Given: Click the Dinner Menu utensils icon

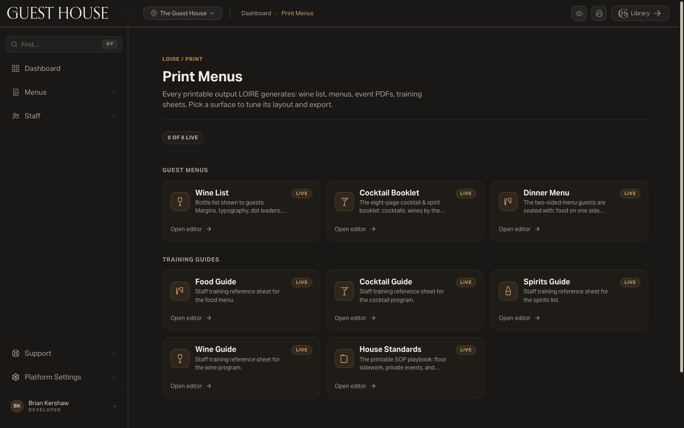Looking at the screenshot, I should (508, 202).
